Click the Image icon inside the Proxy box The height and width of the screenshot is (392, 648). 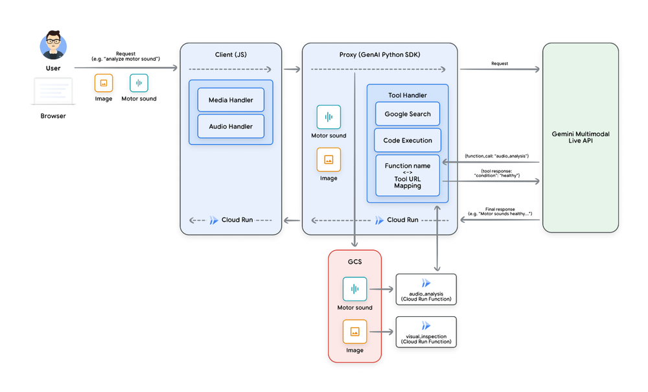coord(329,159)
